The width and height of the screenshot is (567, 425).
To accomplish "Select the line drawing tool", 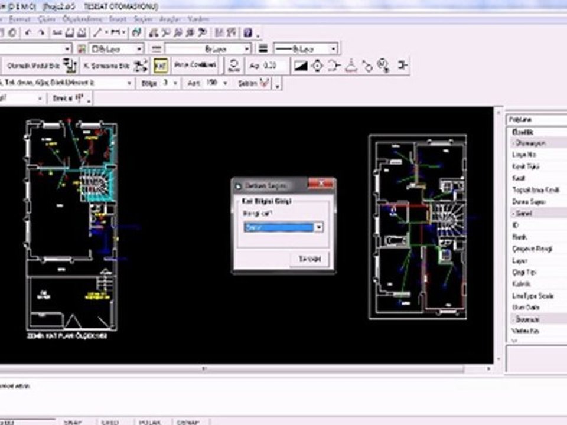I will click(x=97, y=33).
